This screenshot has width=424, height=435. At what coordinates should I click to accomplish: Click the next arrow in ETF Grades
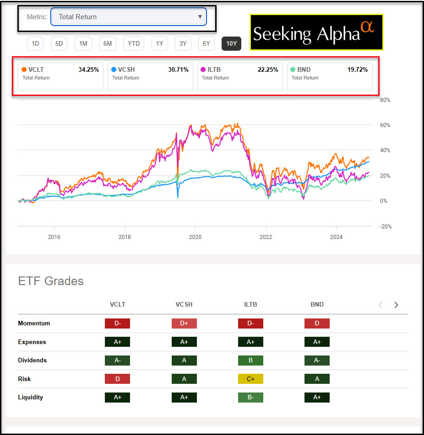(397, 305)
